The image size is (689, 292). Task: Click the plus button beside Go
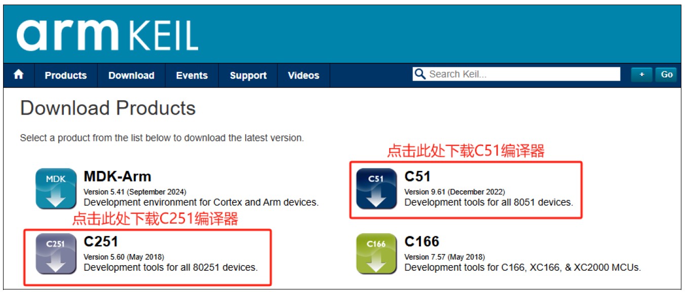pyautogui.click(x=642, y=75)
